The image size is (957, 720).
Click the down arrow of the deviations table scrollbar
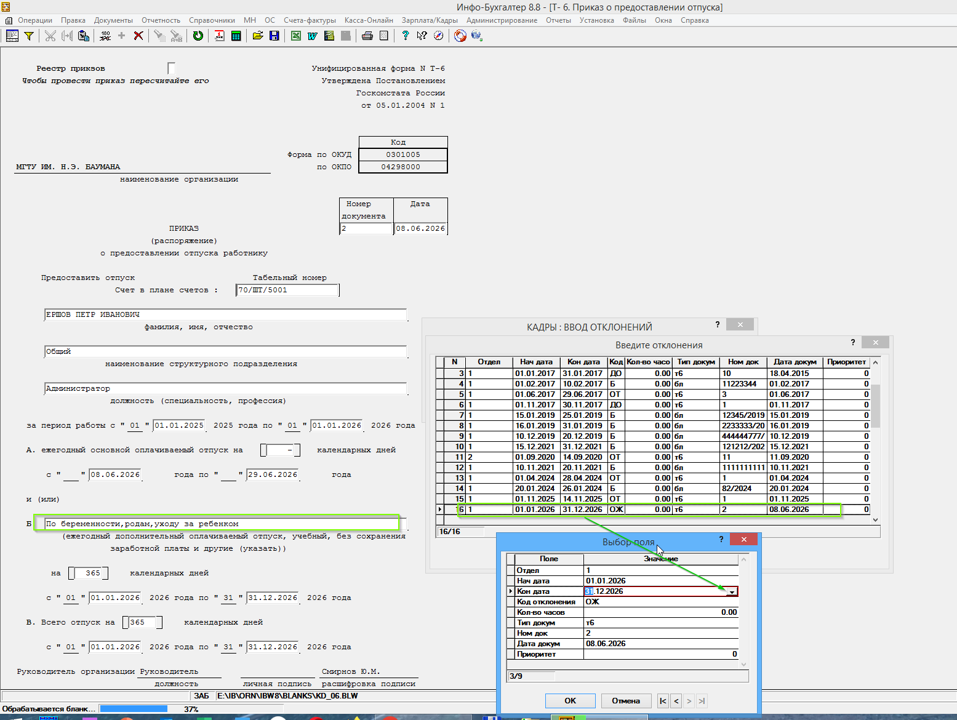pos(875,520)
